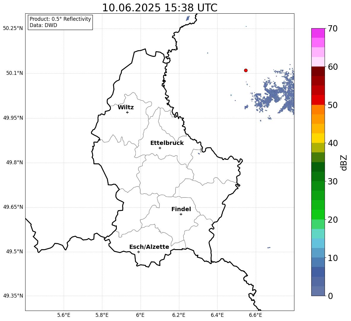Click the 49.65°N latitude label
This screenshot has height=321, width=351.
(x=13, y=207)
